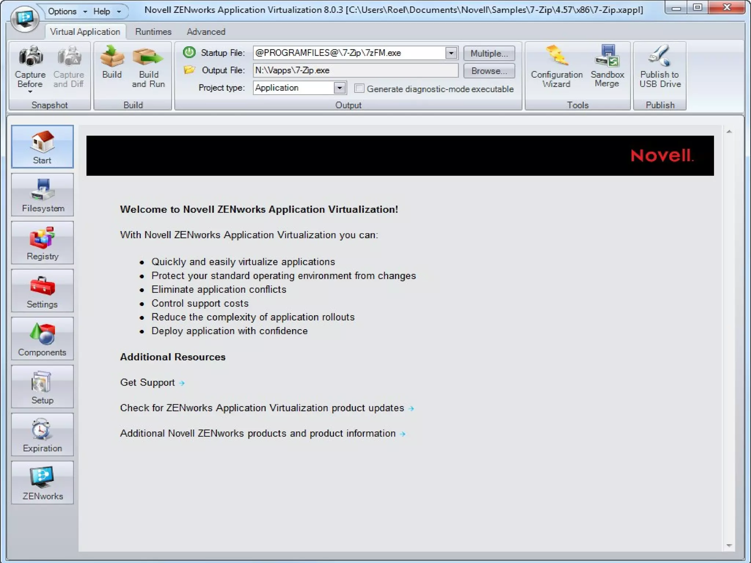Click the Output File path field
751x563 pixels.
(355, 70)
